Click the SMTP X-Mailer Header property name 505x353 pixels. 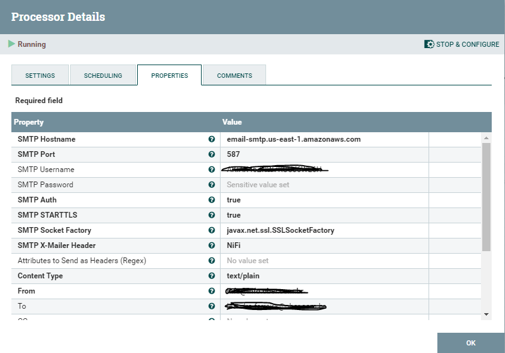57,245
